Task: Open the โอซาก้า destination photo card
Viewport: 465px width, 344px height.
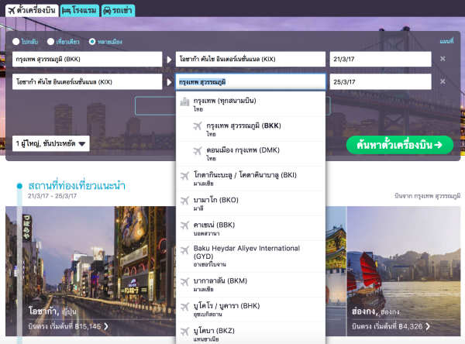Action: [x=91, y=271]
